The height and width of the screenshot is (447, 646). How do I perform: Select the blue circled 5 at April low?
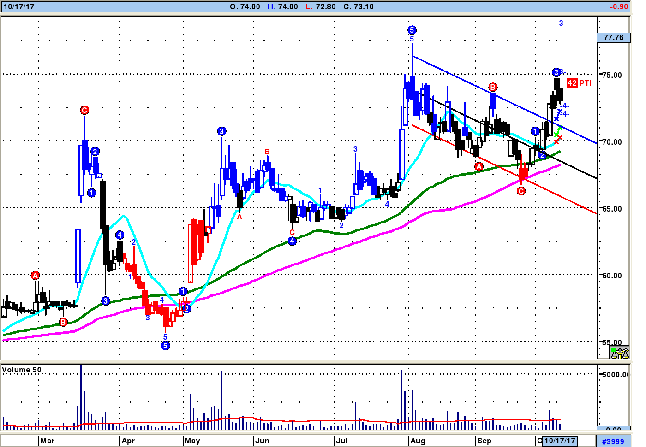click(x=165, y=346)
